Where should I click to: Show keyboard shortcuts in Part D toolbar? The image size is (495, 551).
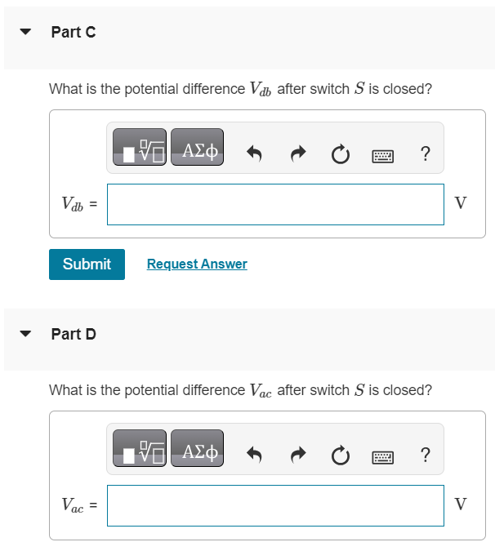pyautogui.click(x=383, y=457)
